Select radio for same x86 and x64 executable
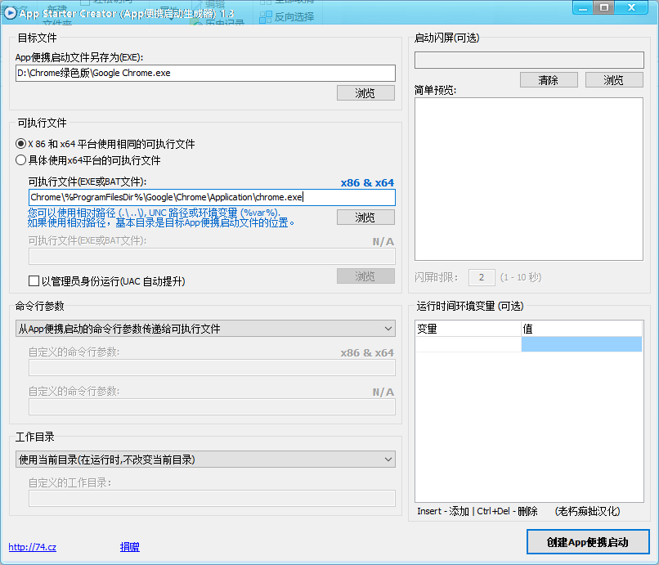 click(20, 144)
